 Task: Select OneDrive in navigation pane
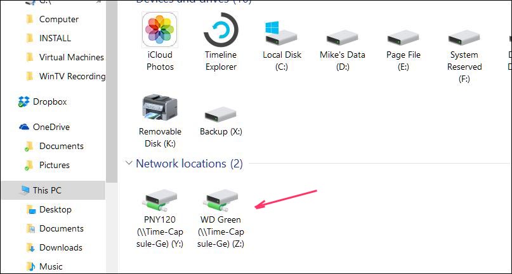coord(51,127)
